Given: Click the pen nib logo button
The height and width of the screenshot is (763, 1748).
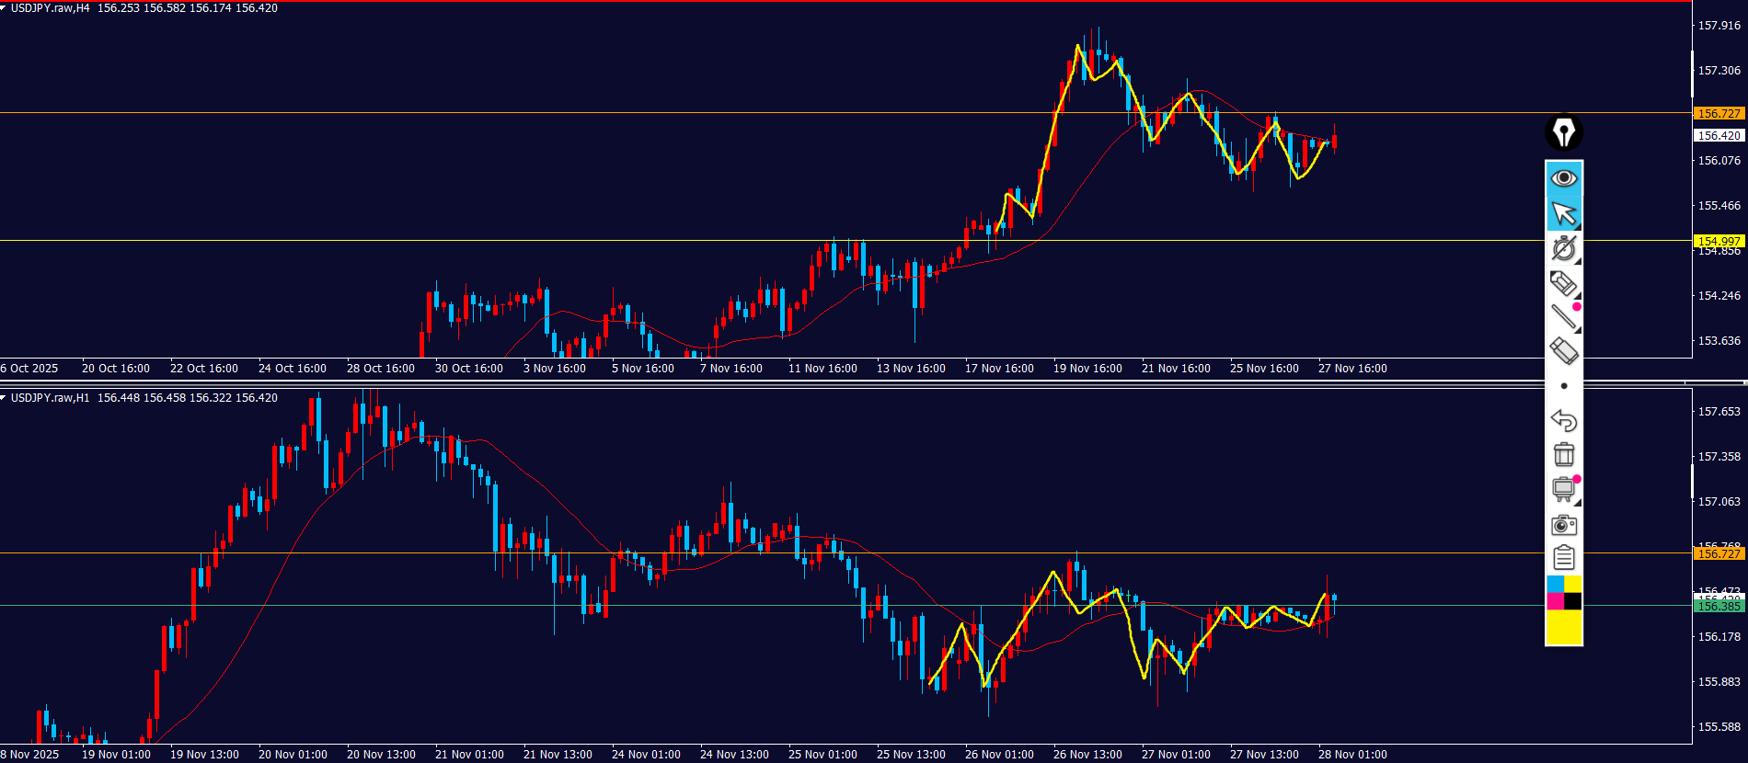Looking at the screenshot, I should click(x=1563, y=132).
